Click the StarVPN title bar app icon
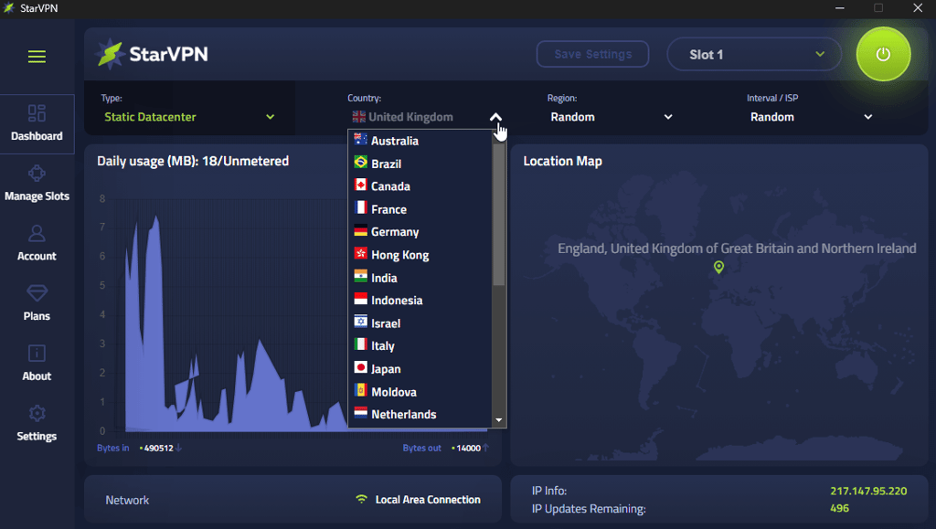Screen dimensions: 936x529 (9, 7)
